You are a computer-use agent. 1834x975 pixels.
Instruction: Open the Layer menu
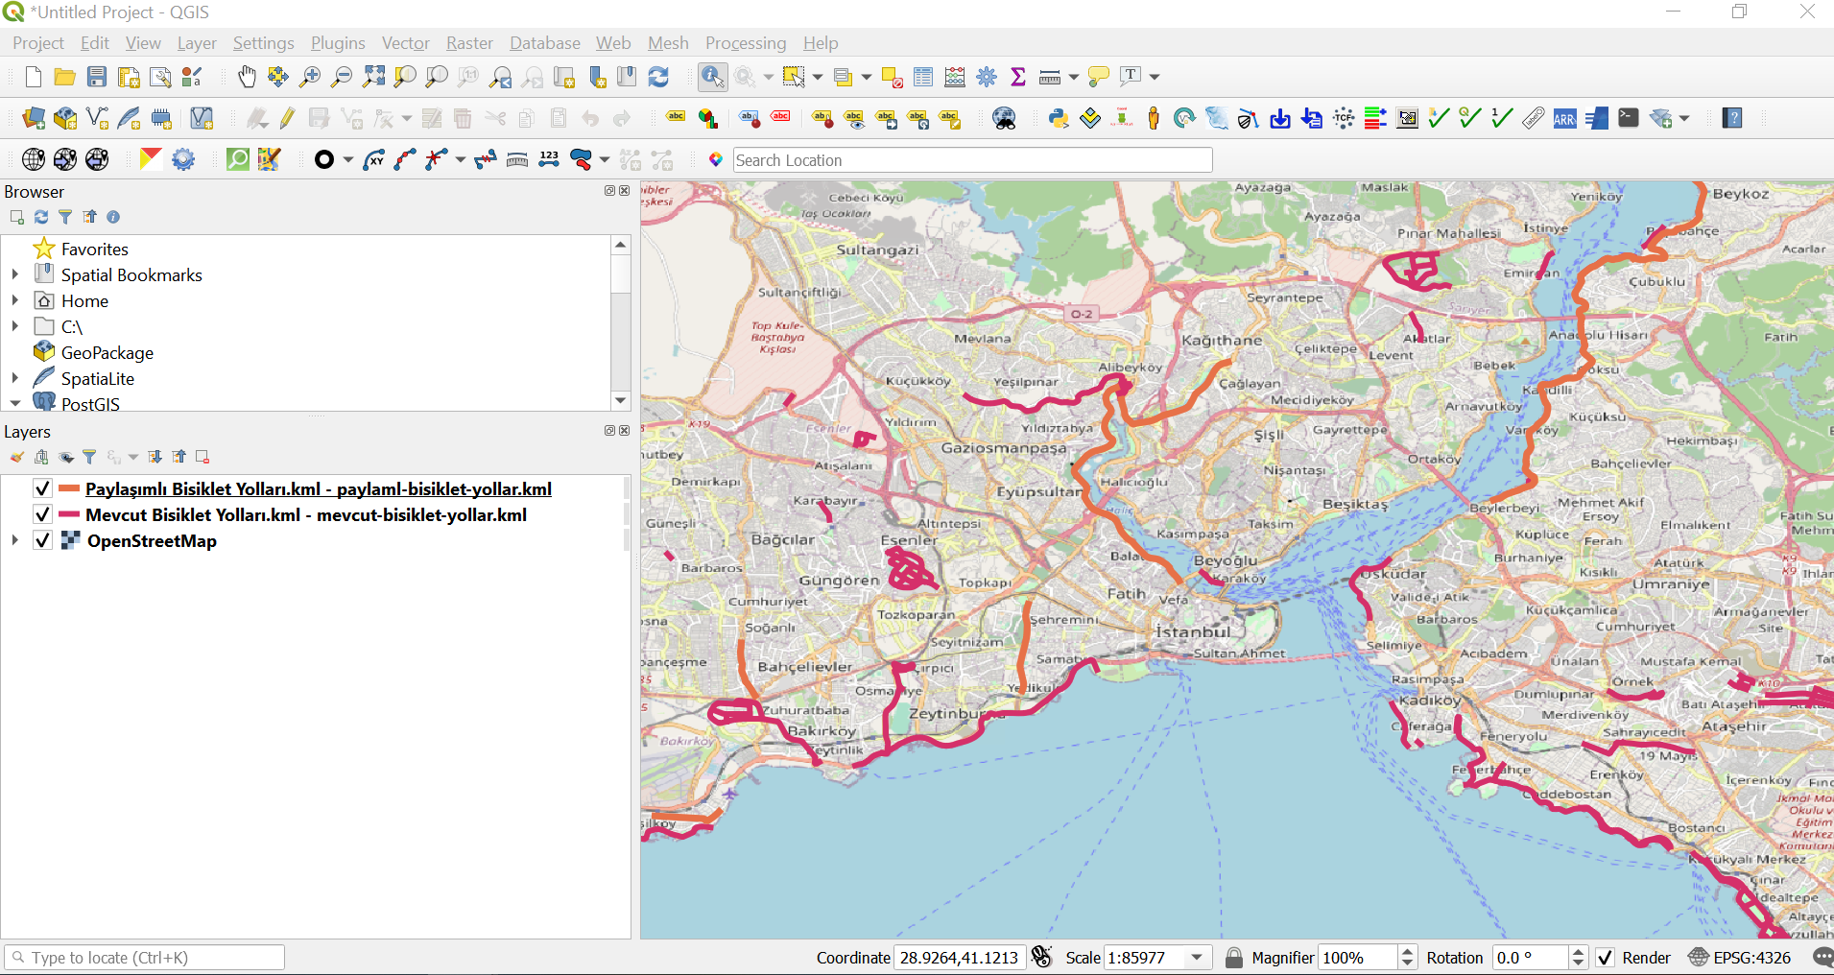(197, 43)
